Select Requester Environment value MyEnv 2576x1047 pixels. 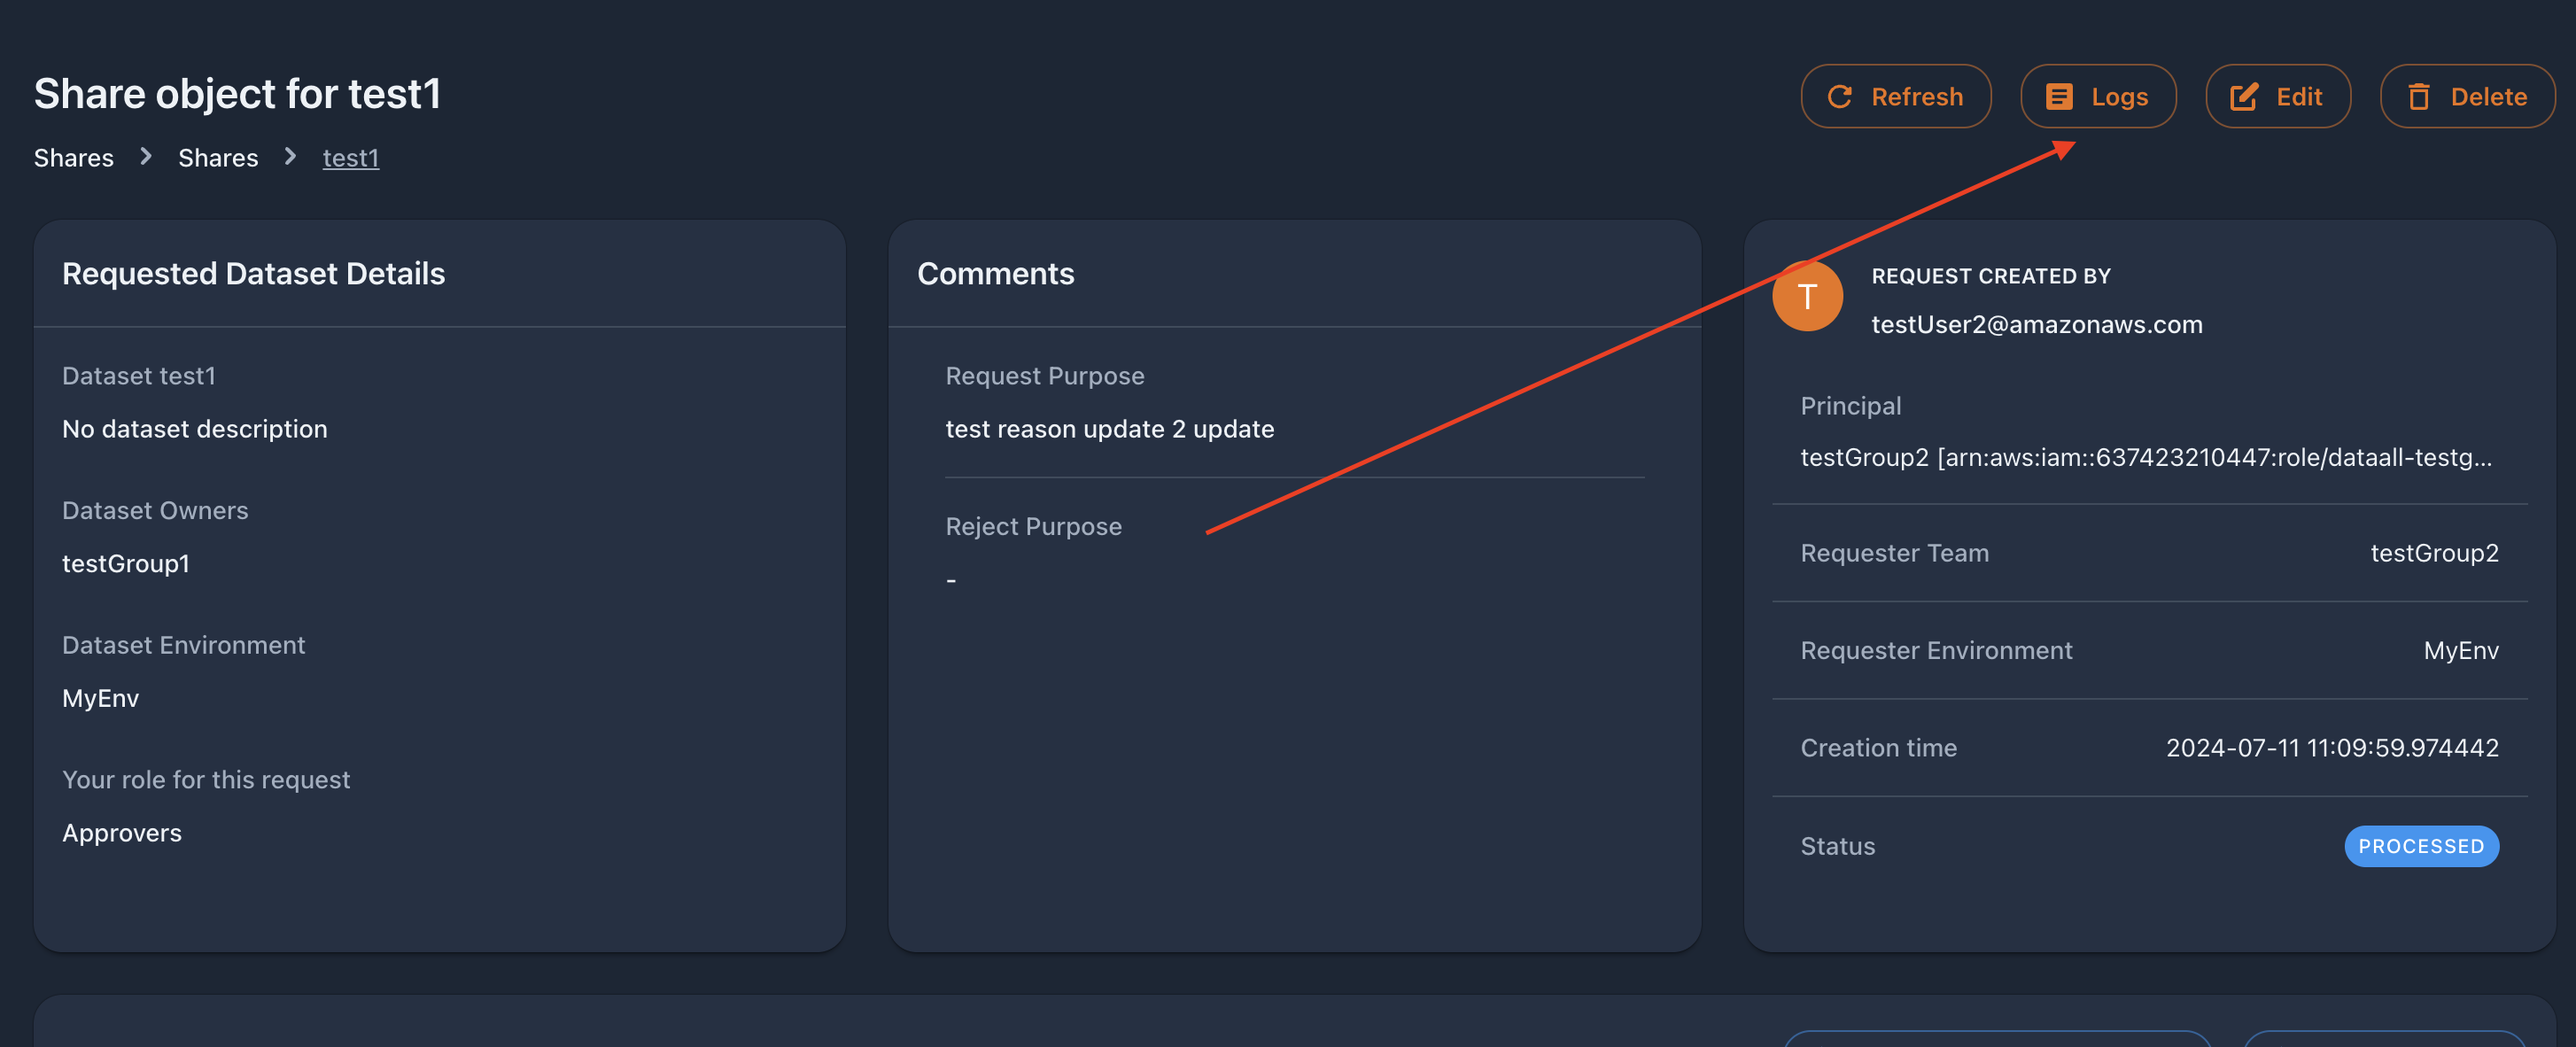(x=2461, y=650)
